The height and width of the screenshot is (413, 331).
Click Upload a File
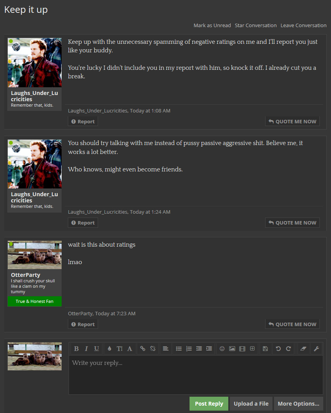coord(251,404)
